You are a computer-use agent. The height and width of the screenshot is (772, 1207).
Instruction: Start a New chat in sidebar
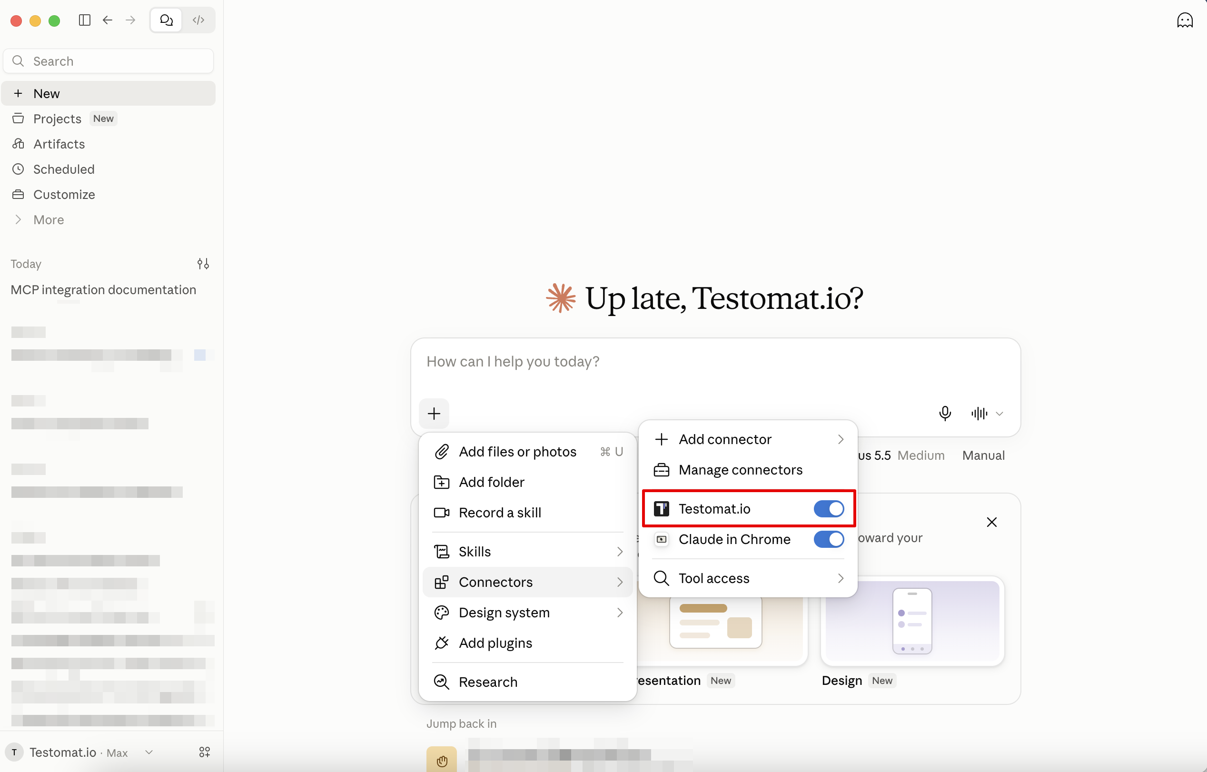(x=108, y=94)
